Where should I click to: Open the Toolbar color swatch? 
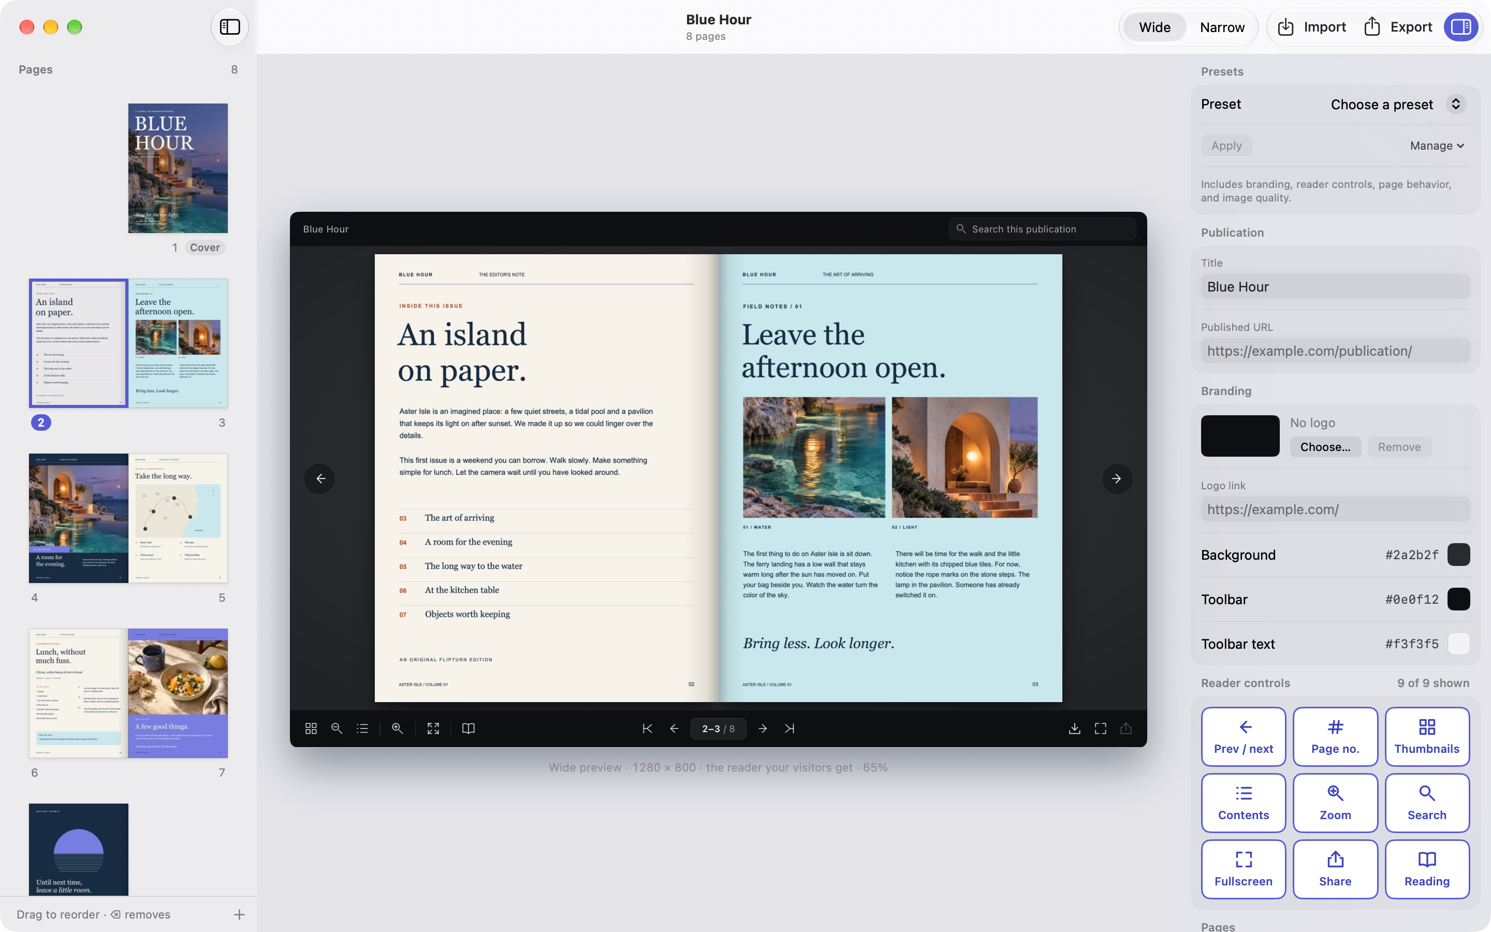click(1458, 599)
